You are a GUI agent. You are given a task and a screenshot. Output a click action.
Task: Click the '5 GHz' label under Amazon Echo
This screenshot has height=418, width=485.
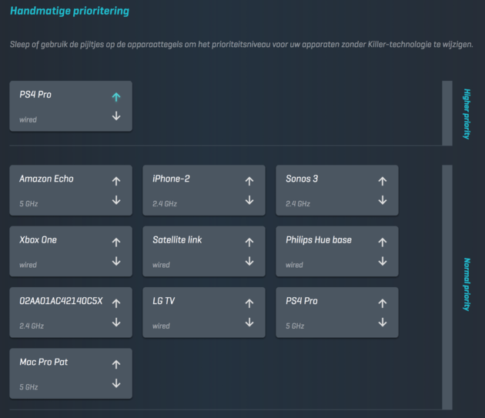[x=28, y=204]
